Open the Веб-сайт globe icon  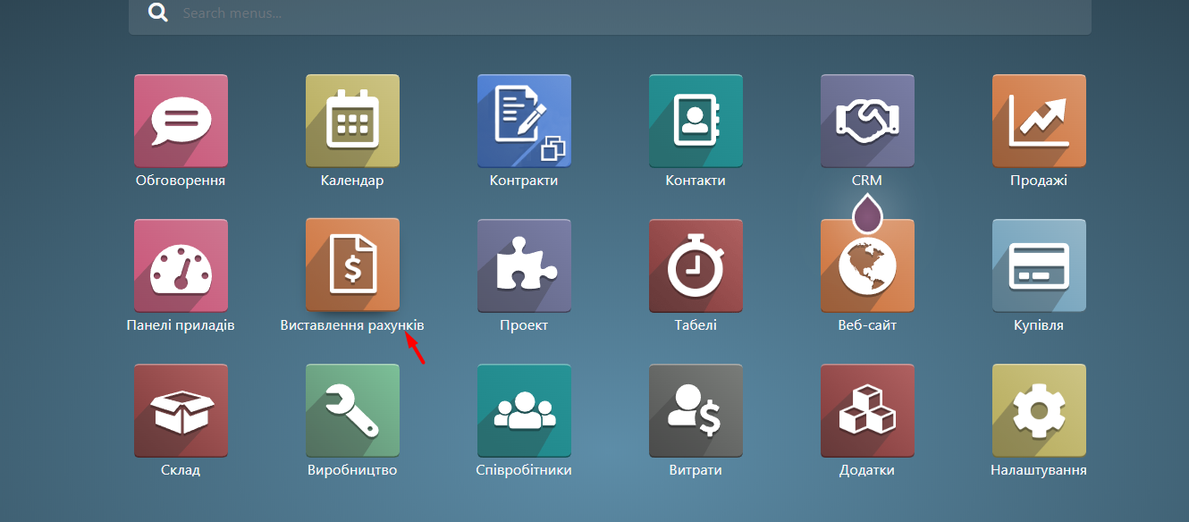(867, 267)
